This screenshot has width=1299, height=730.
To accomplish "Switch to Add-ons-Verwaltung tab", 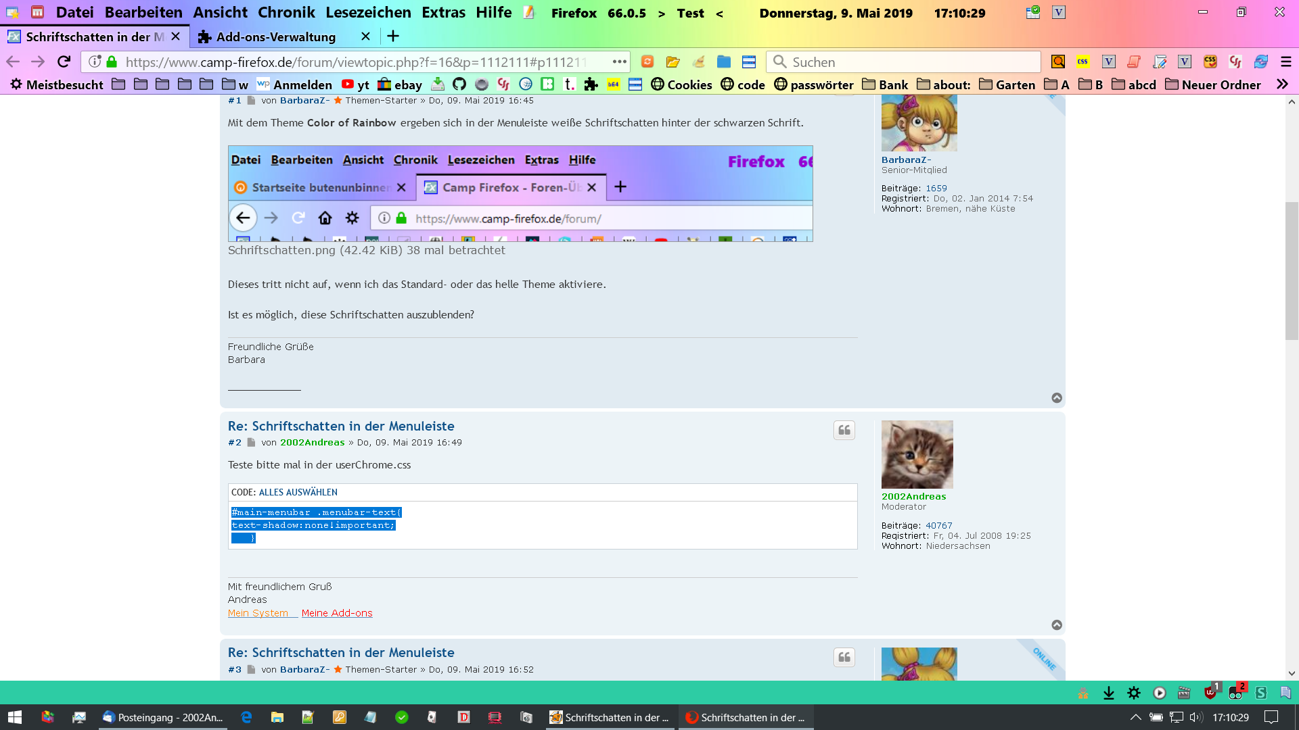I will 275,36.
